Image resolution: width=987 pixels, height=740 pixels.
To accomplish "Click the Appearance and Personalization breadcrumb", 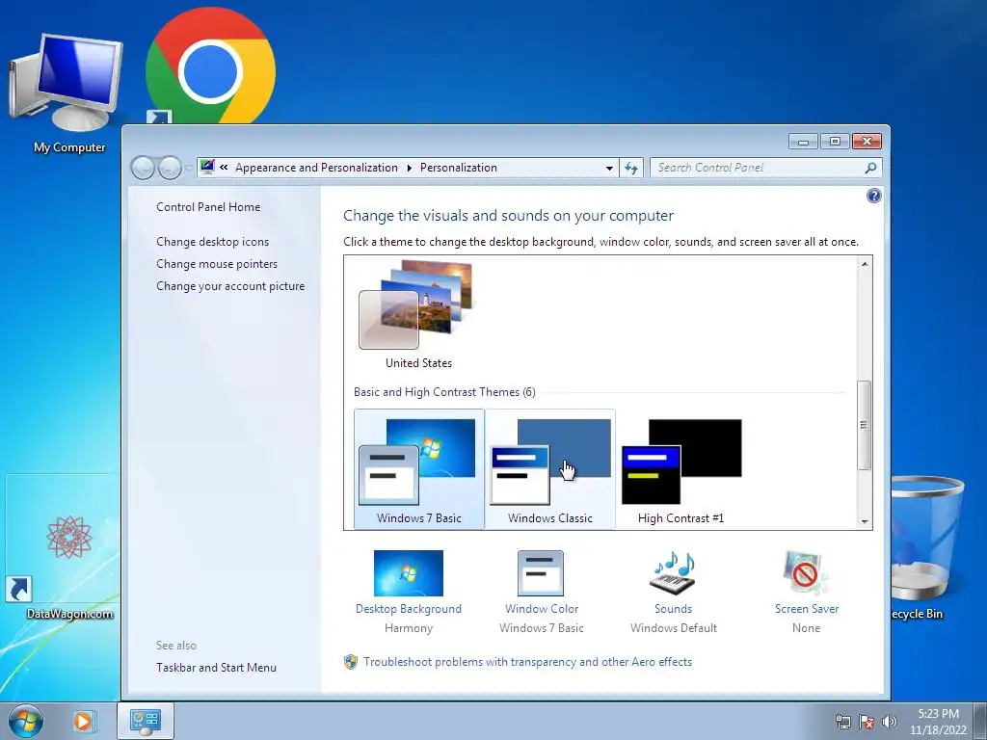I will coord(316,168).
